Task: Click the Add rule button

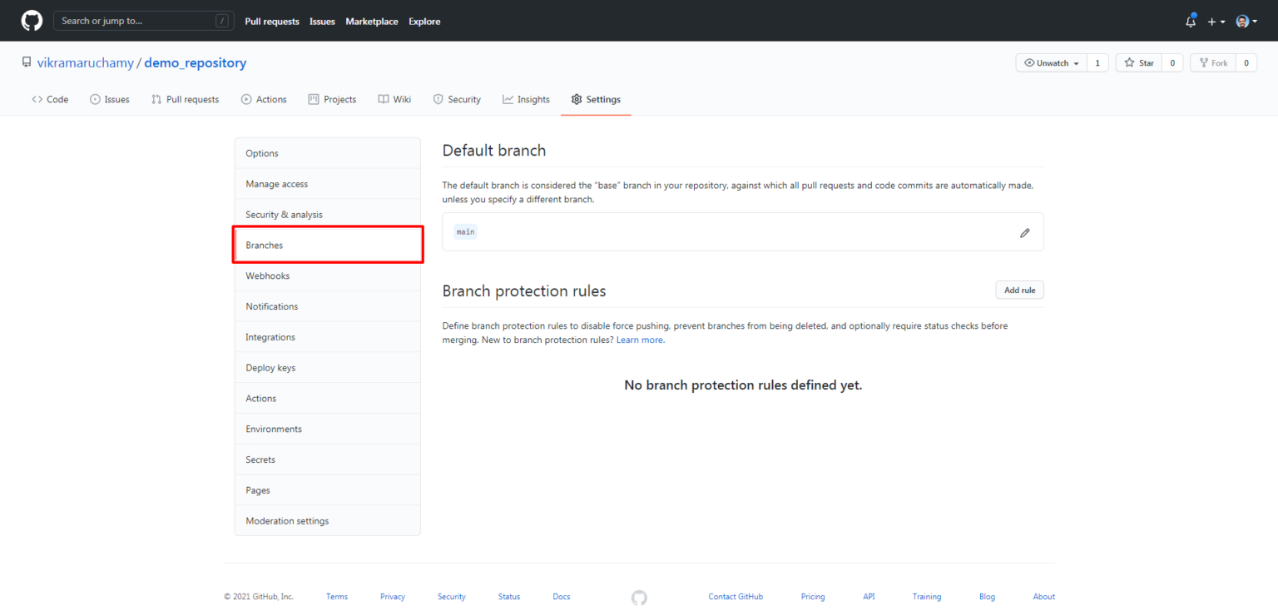Action: (1019, 290)
